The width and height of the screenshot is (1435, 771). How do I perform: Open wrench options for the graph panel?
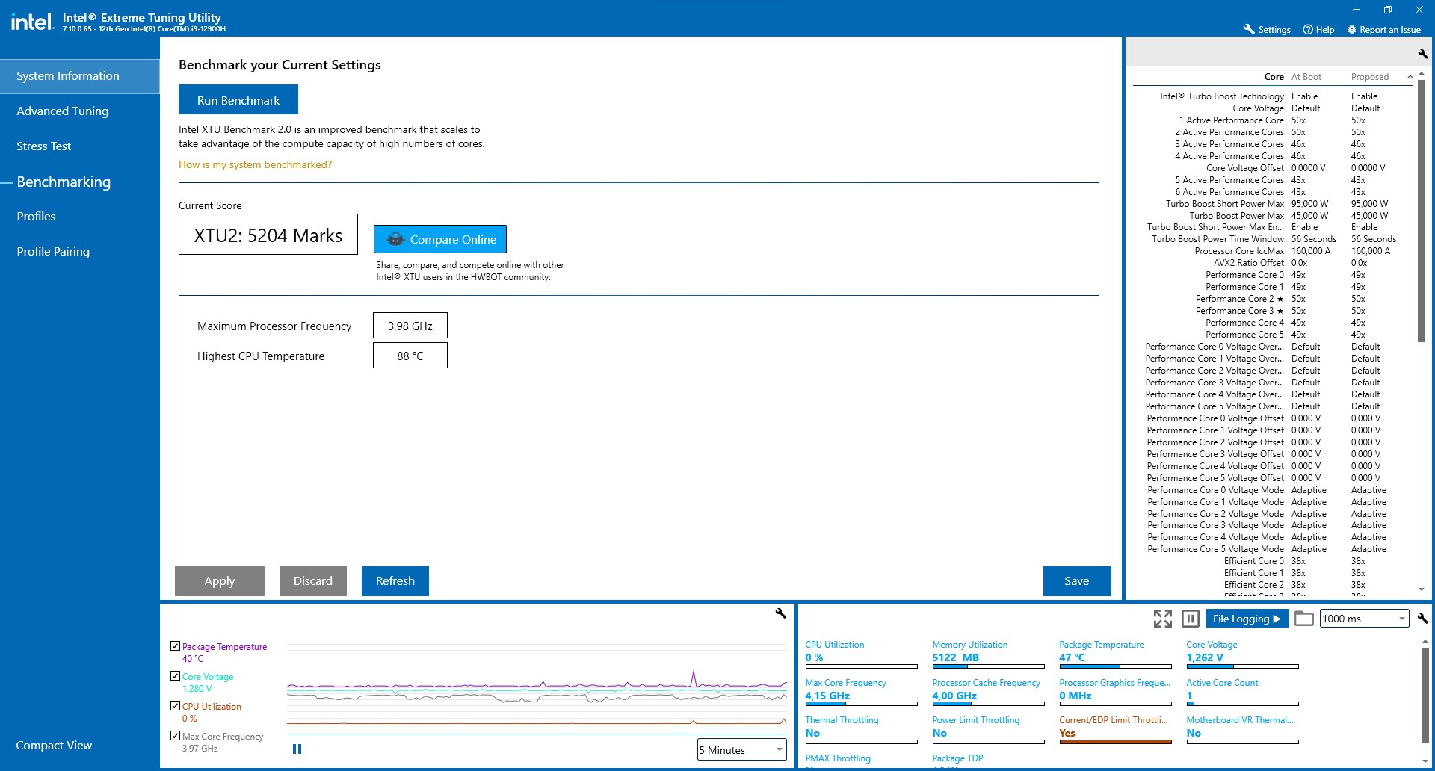tap(780, 613)
